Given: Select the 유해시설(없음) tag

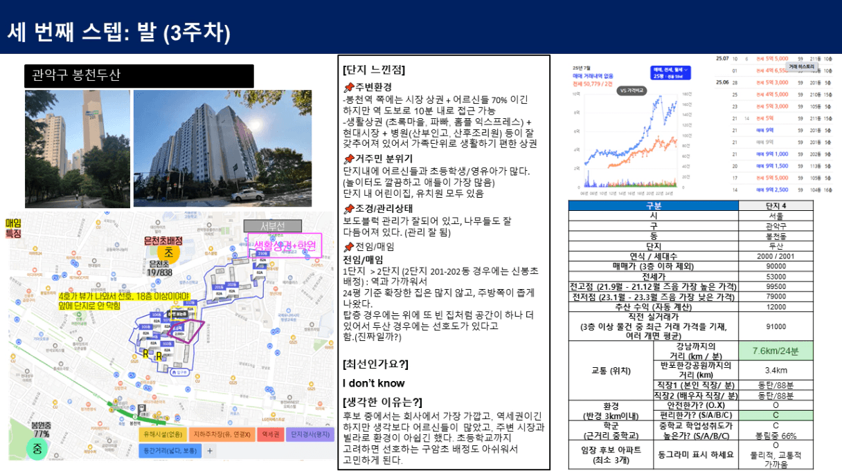Looking at the screenshot, I should click(x=163, y=434).
